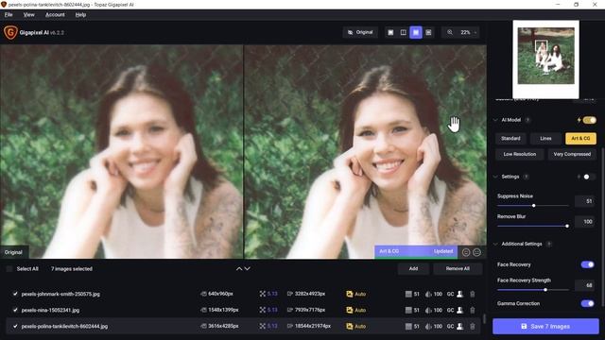The image size is (605, 340).
Task: Adjust the Suppress Noise slider handle
Action: click(x=533, y=206)
